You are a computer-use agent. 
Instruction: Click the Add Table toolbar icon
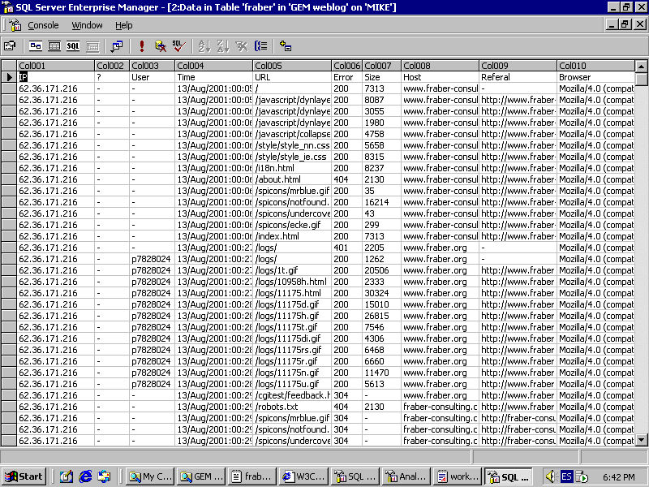[x=286, y=46]
